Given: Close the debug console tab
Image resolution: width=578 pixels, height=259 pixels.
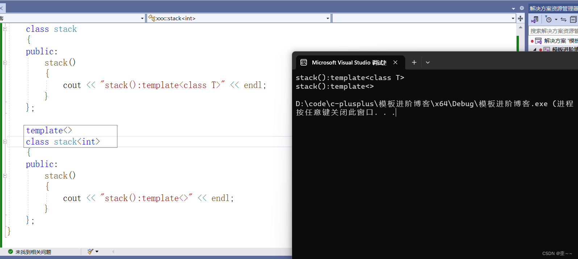Looking at the screenshot, I should (395, 62).
